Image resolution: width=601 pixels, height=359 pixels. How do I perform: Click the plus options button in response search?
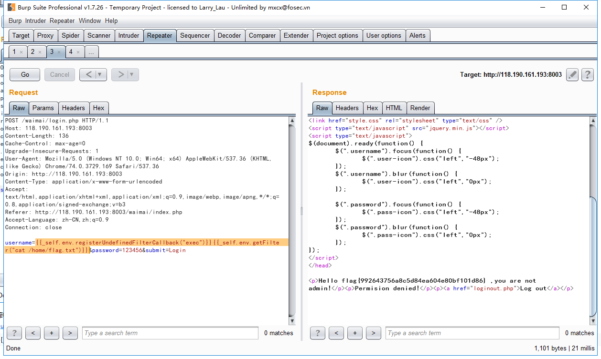[355, 333]
